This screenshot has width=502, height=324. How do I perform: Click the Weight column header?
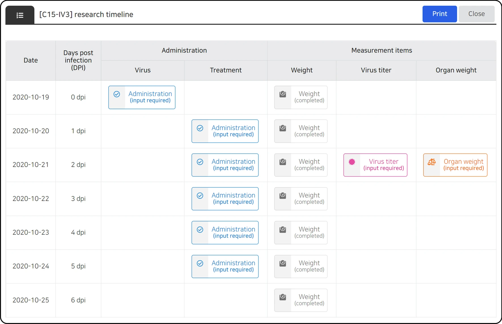302,70
